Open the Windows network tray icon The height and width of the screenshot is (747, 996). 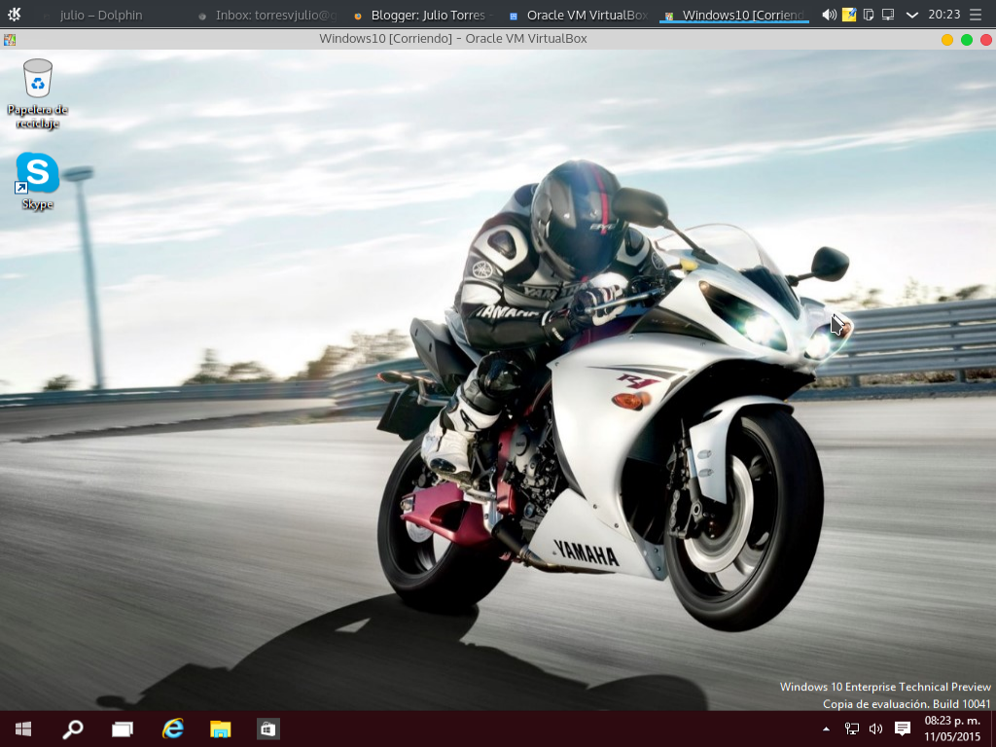click(x=852, y=729)
